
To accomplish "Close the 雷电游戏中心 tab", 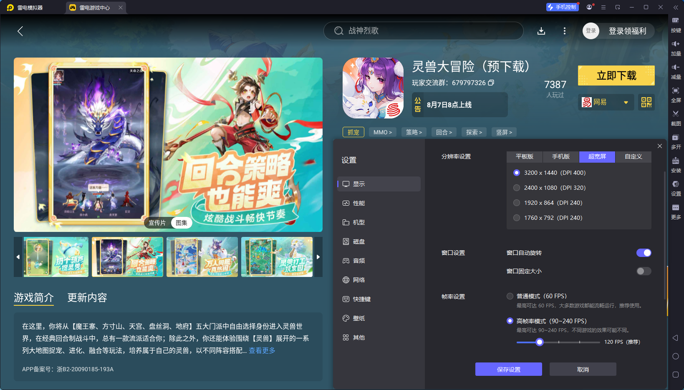I will pos(121,8).
